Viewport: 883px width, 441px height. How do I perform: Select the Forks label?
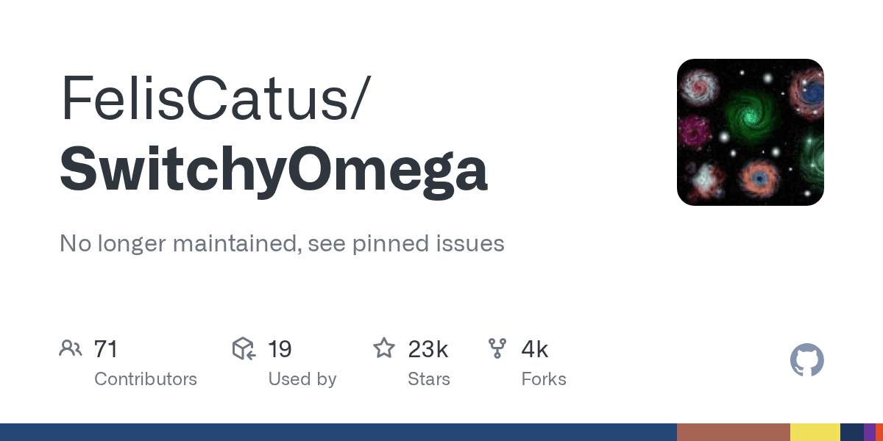pos(544,379)
